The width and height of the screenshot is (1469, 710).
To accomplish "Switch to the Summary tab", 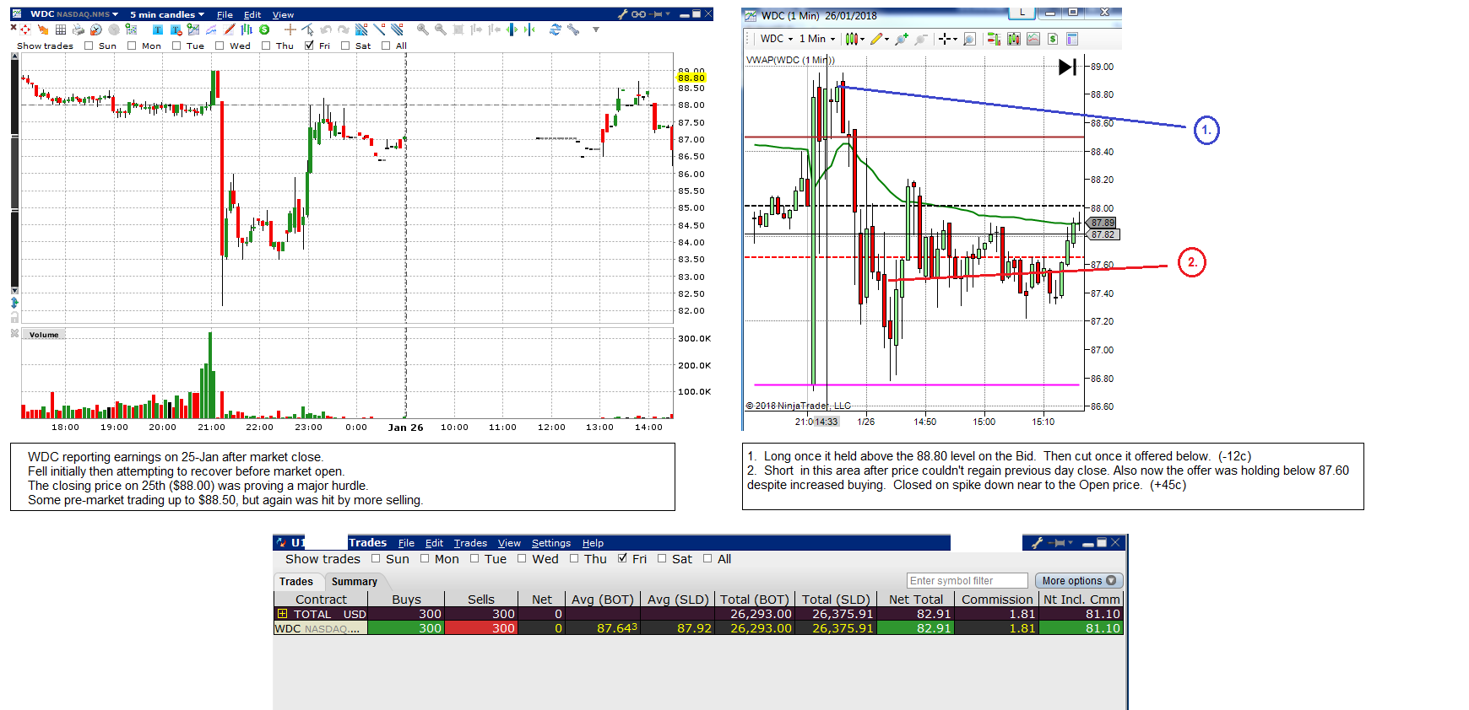I will click(x=355, y=582).
